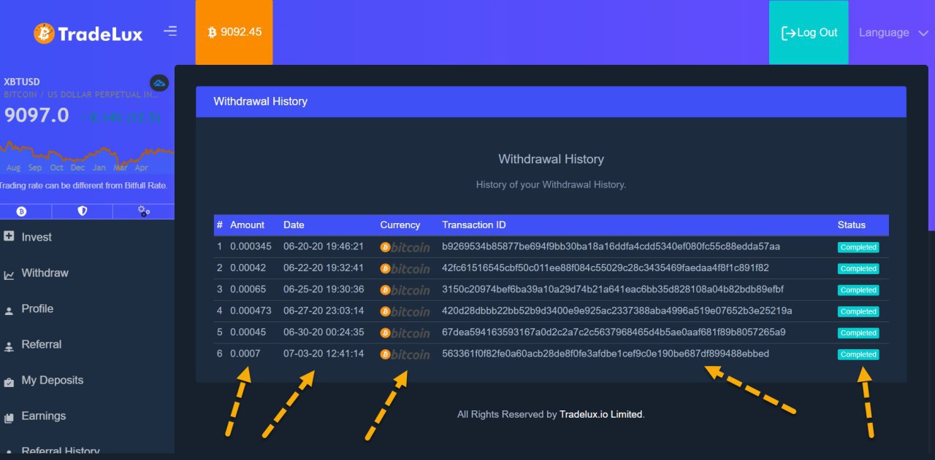This screenshot has width=935, height=460.
Task: Click the date 06-25-20 19:30:36
Action: point(324,289)
